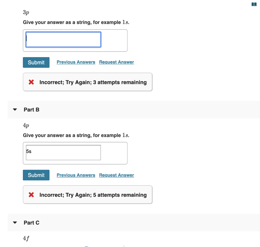Click the red X icon in Part A feedback

click(x=31, y=82)
